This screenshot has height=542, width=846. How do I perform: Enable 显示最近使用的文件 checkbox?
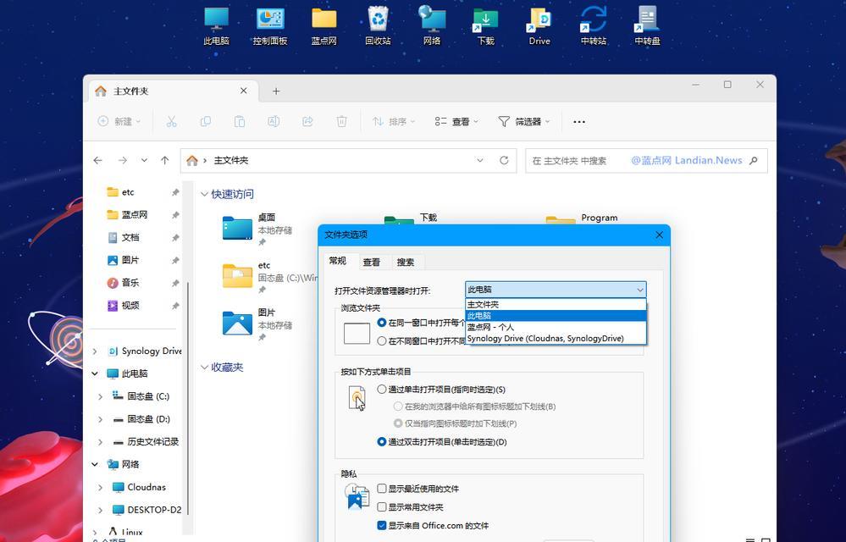point(382,489)
